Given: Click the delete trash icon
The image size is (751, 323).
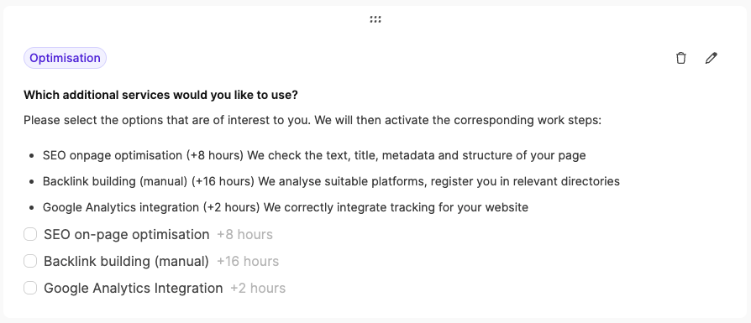Looking at the screenshot, I should click(x=680, y=58).
